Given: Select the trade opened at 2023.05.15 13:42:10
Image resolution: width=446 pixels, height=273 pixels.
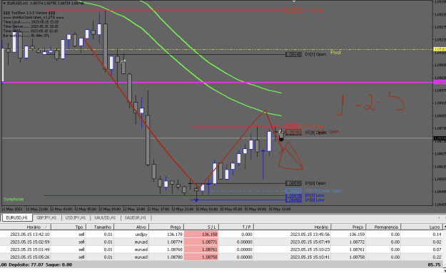Looking at the screenshot, I should (x=221, y=235).
